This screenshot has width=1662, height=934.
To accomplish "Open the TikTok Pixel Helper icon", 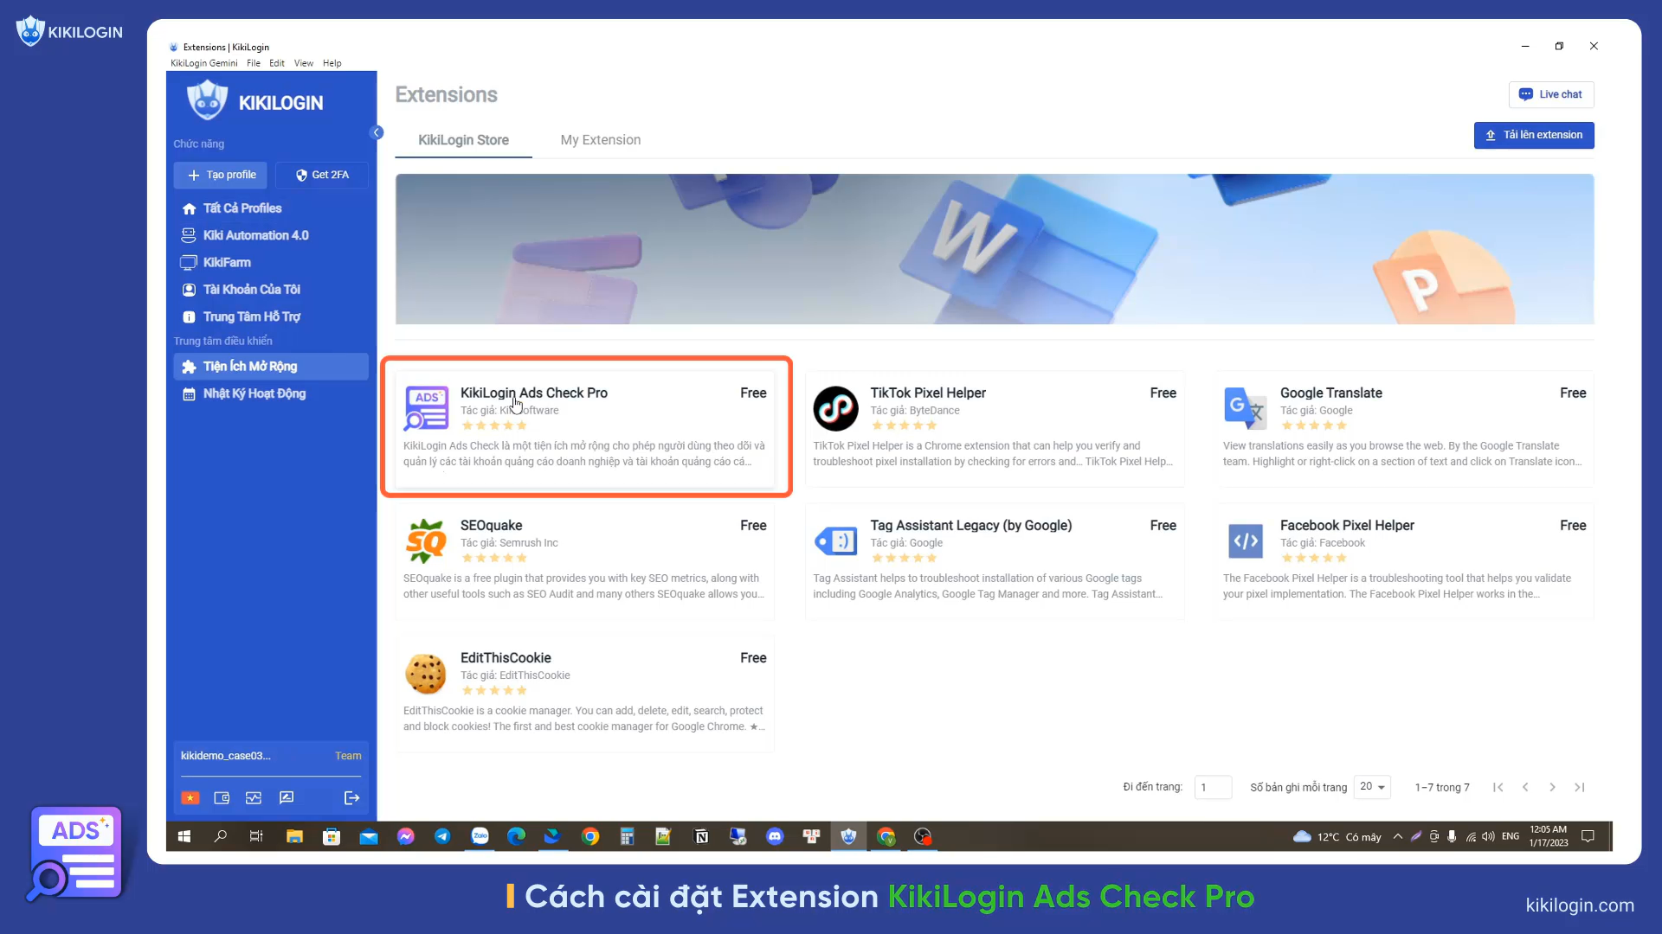I will [835, 408].
